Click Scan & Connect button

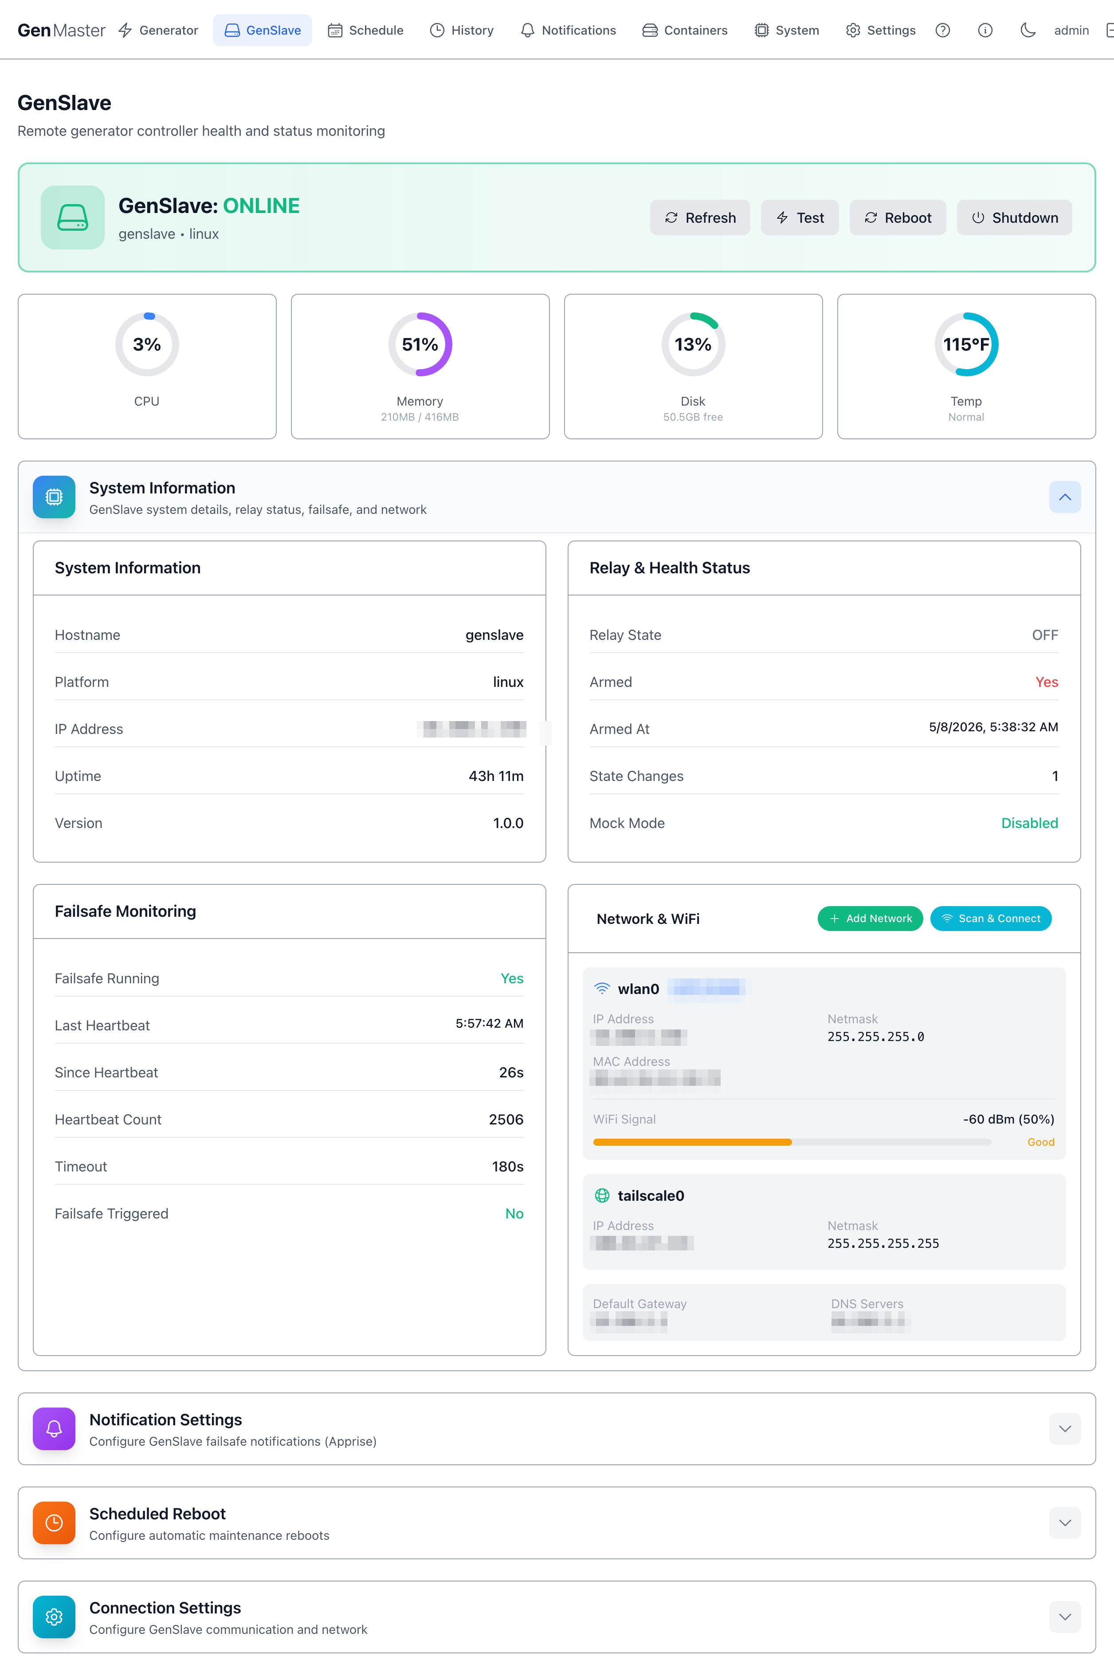tap(990, 918)
